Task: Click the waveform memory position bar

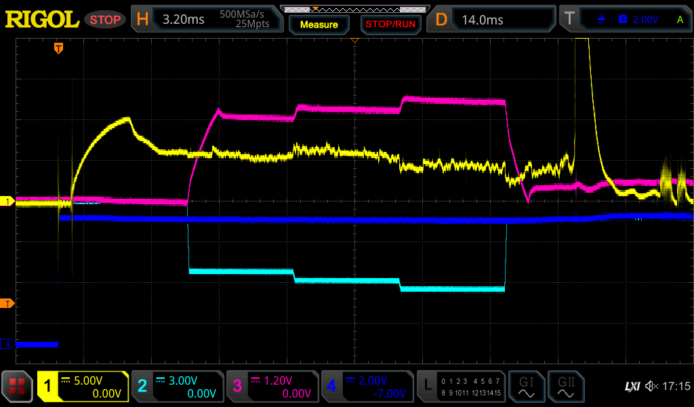Action: pyautogui.click(x=354, y=9)
